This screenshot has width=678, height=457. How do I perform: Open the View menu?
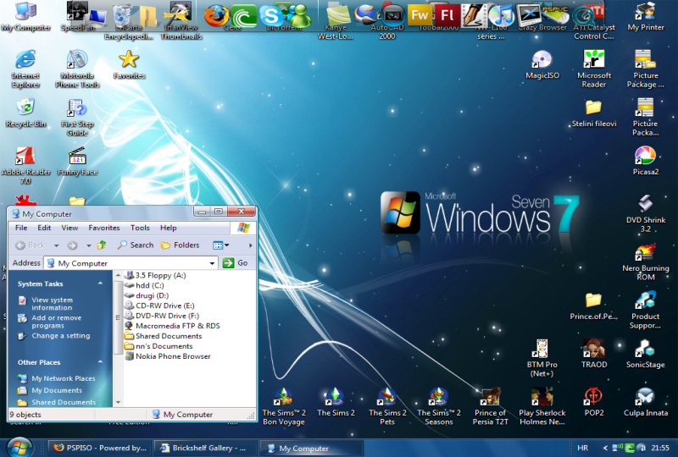click(x=69, y=228)
